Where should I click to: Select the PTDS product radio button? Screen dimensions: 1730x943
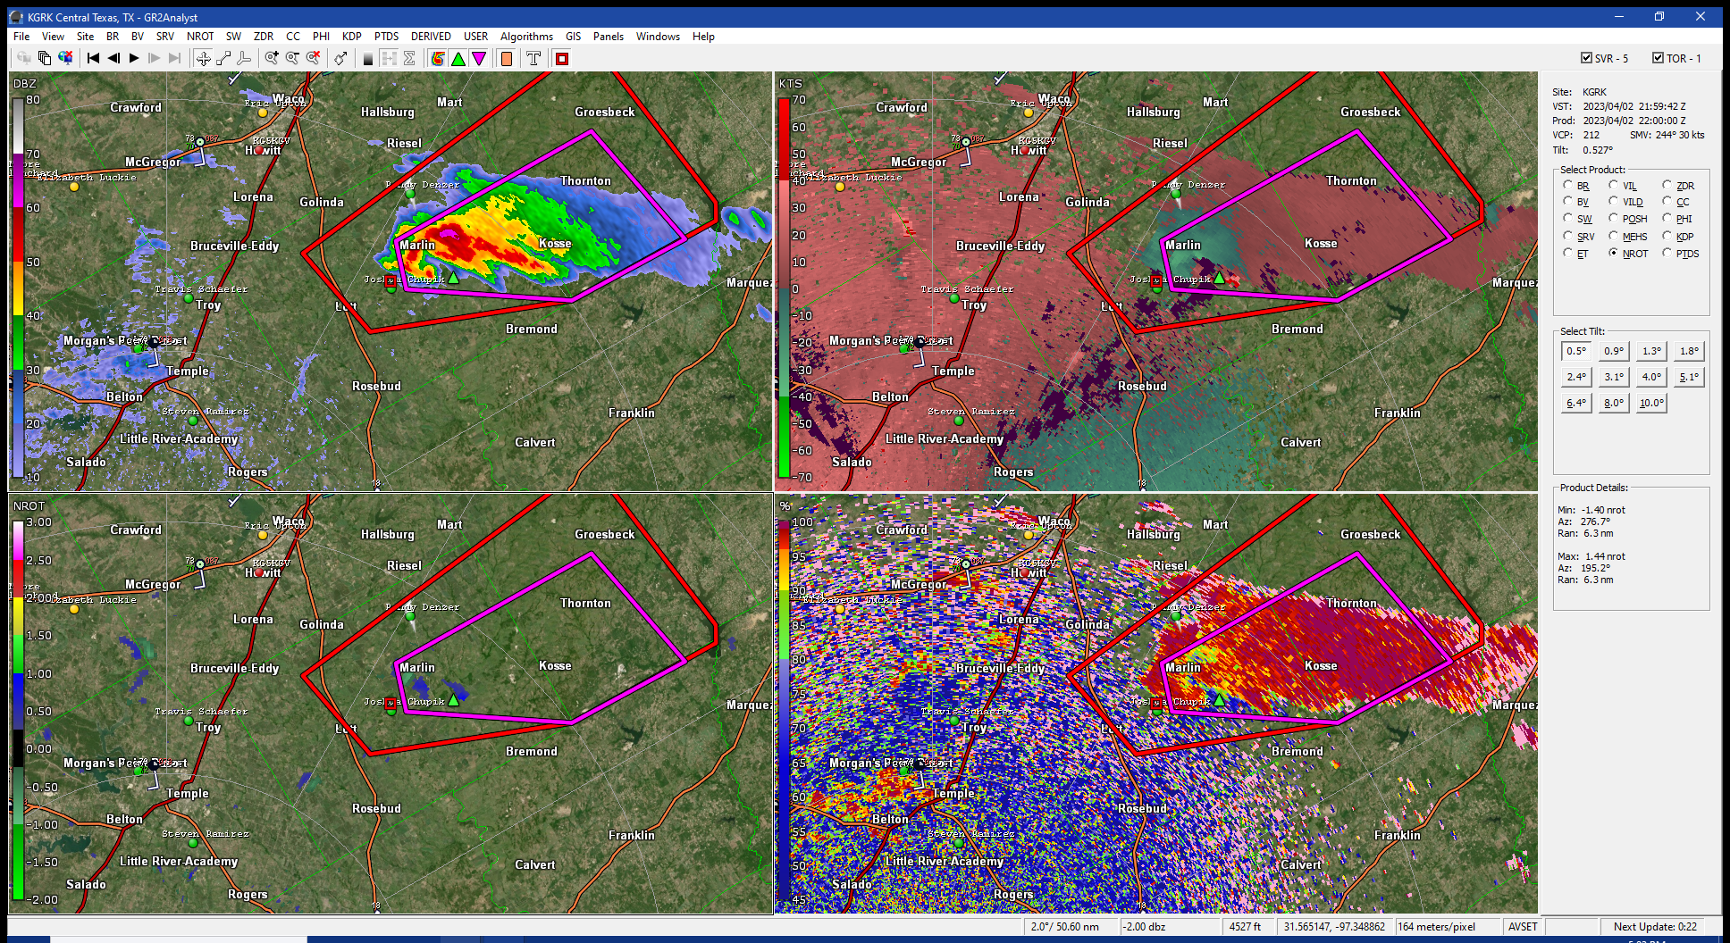1667,253
